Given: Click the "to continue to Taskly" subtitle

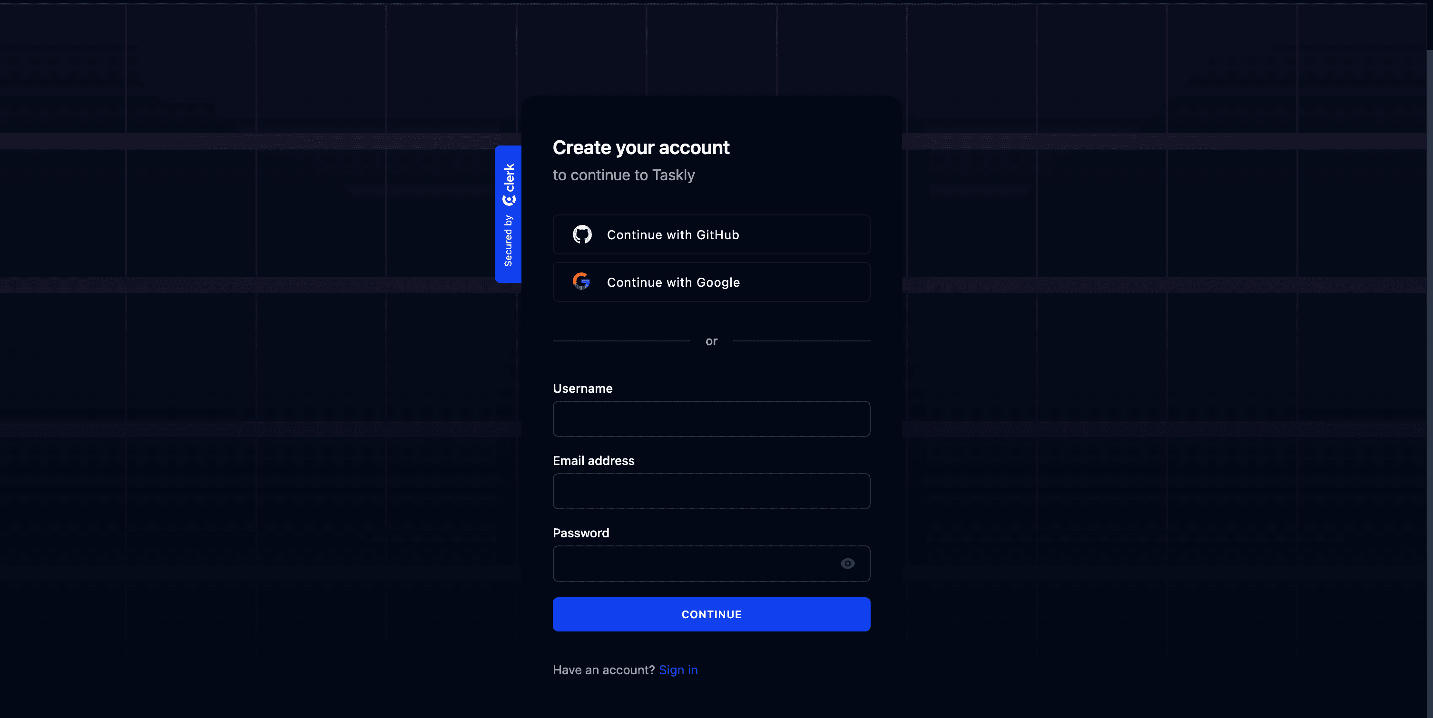Looking at the screenshot, I should pyautogui.click(x=624, y=175).
